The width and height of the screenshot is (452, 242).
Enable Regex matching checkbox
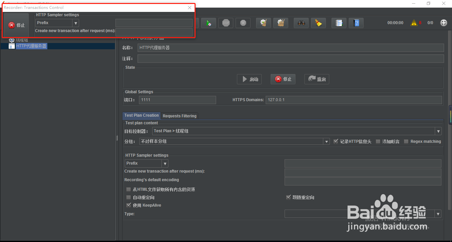pos(406,141)
